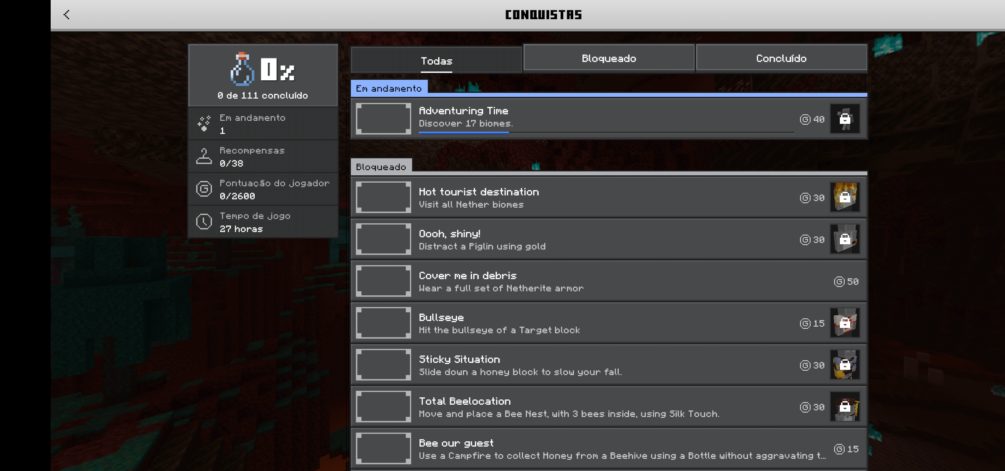
Task: Click the potion bottle completion icon
Action: (242, 69)
